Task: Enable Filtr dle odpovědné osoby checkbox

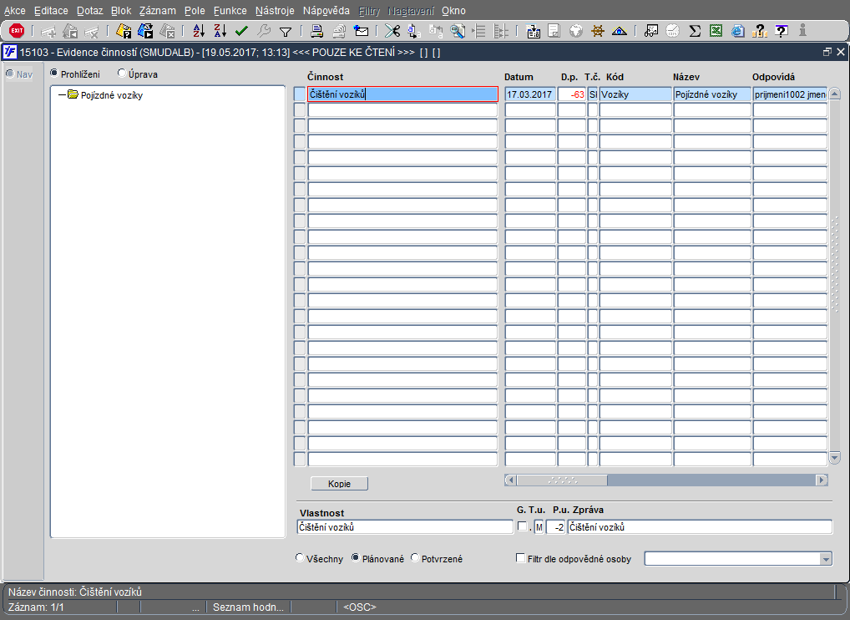Action: coord(521,558)
